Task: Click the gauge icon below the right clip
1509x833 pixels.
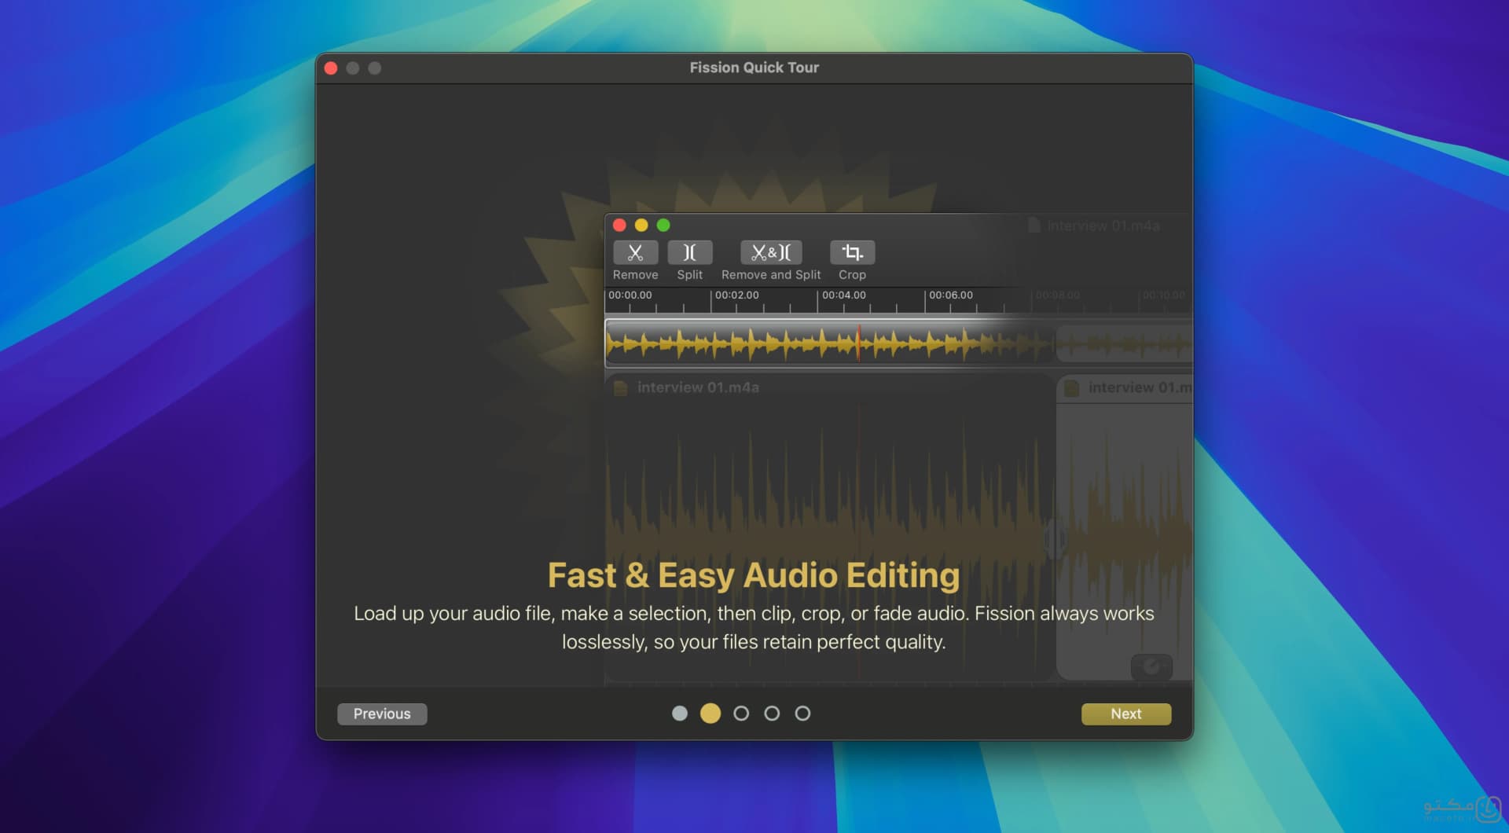Action: click(x=1151, y=667)
